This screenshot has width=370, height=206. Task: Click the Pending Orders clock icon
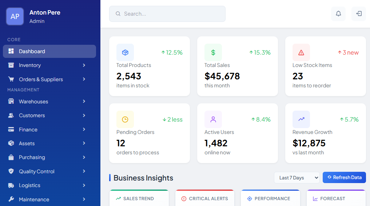pos(125,119)
